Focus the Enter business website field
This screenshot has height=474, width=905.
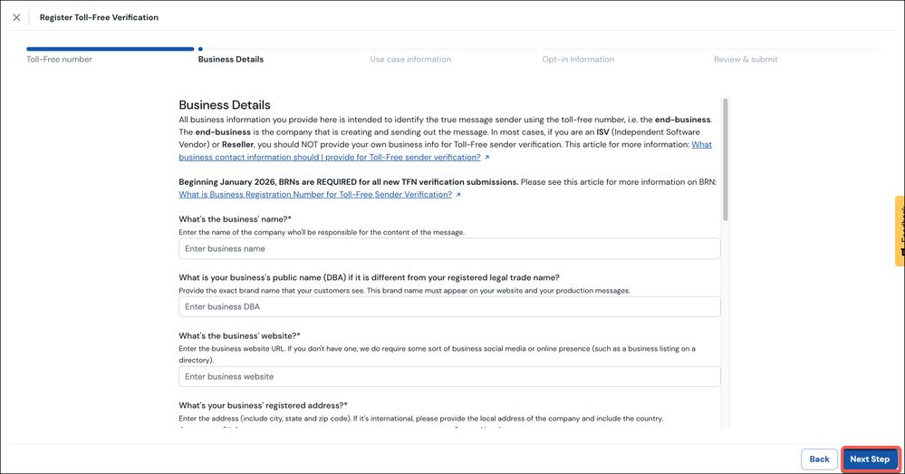pyautogui.click(x=449, y=376)
